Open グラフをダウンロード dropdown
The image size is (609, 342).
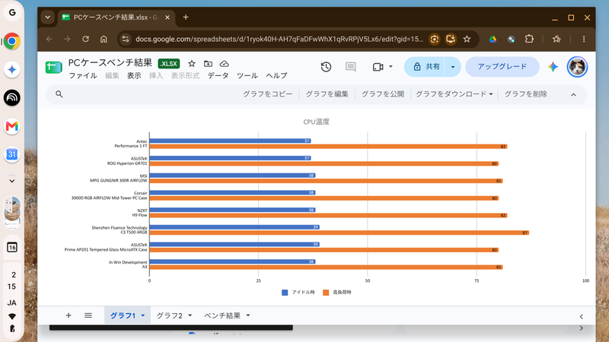tap(454, 94)
